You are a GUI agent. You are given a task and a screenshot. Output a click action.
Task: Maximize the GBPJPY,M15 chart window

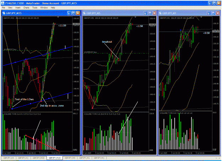tap(74, 13)
